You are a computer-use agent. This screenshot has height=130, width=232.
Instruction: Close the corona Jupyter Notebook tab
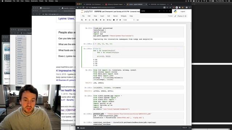point(146,4)
